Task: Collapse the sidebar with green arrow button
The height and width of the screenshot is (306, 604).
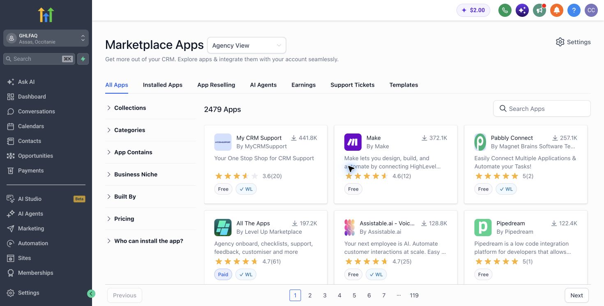Action: pos(91,293)
